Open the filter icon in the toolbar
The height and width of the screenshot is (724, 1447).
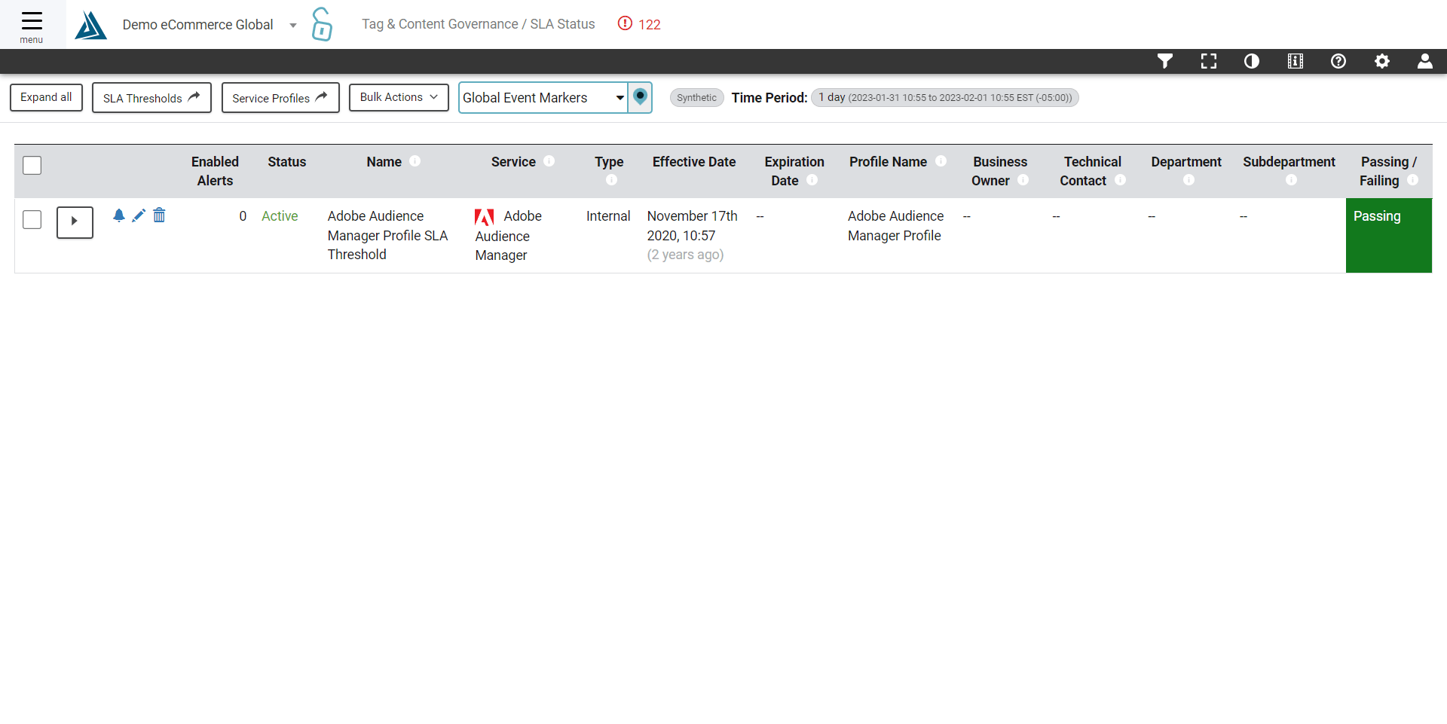[x=1165, y=61]
